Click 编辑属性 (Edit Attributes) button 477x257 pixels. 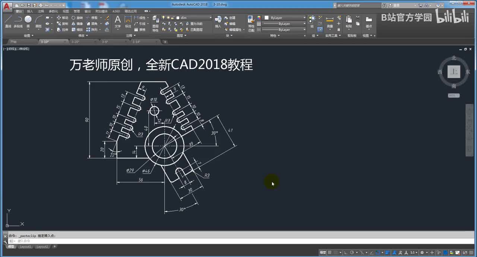pyautogui.click(x=233, y=29)
